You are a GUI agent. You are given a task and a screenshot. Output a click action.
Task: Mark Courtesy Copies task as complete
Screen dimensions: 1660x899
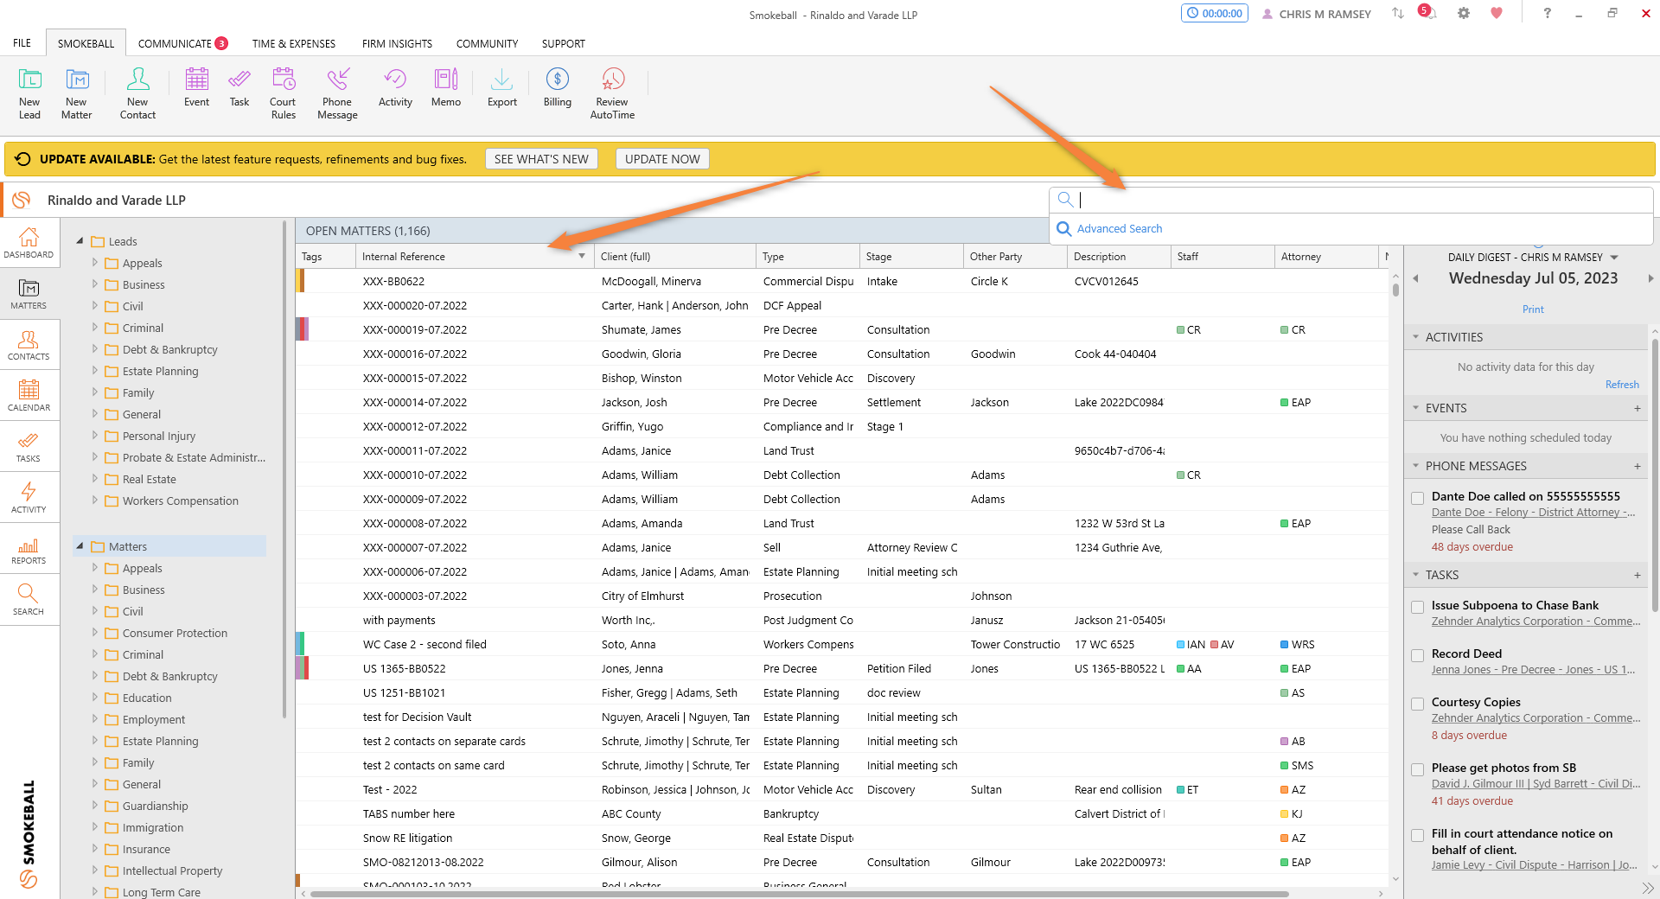pos(1417,704)
